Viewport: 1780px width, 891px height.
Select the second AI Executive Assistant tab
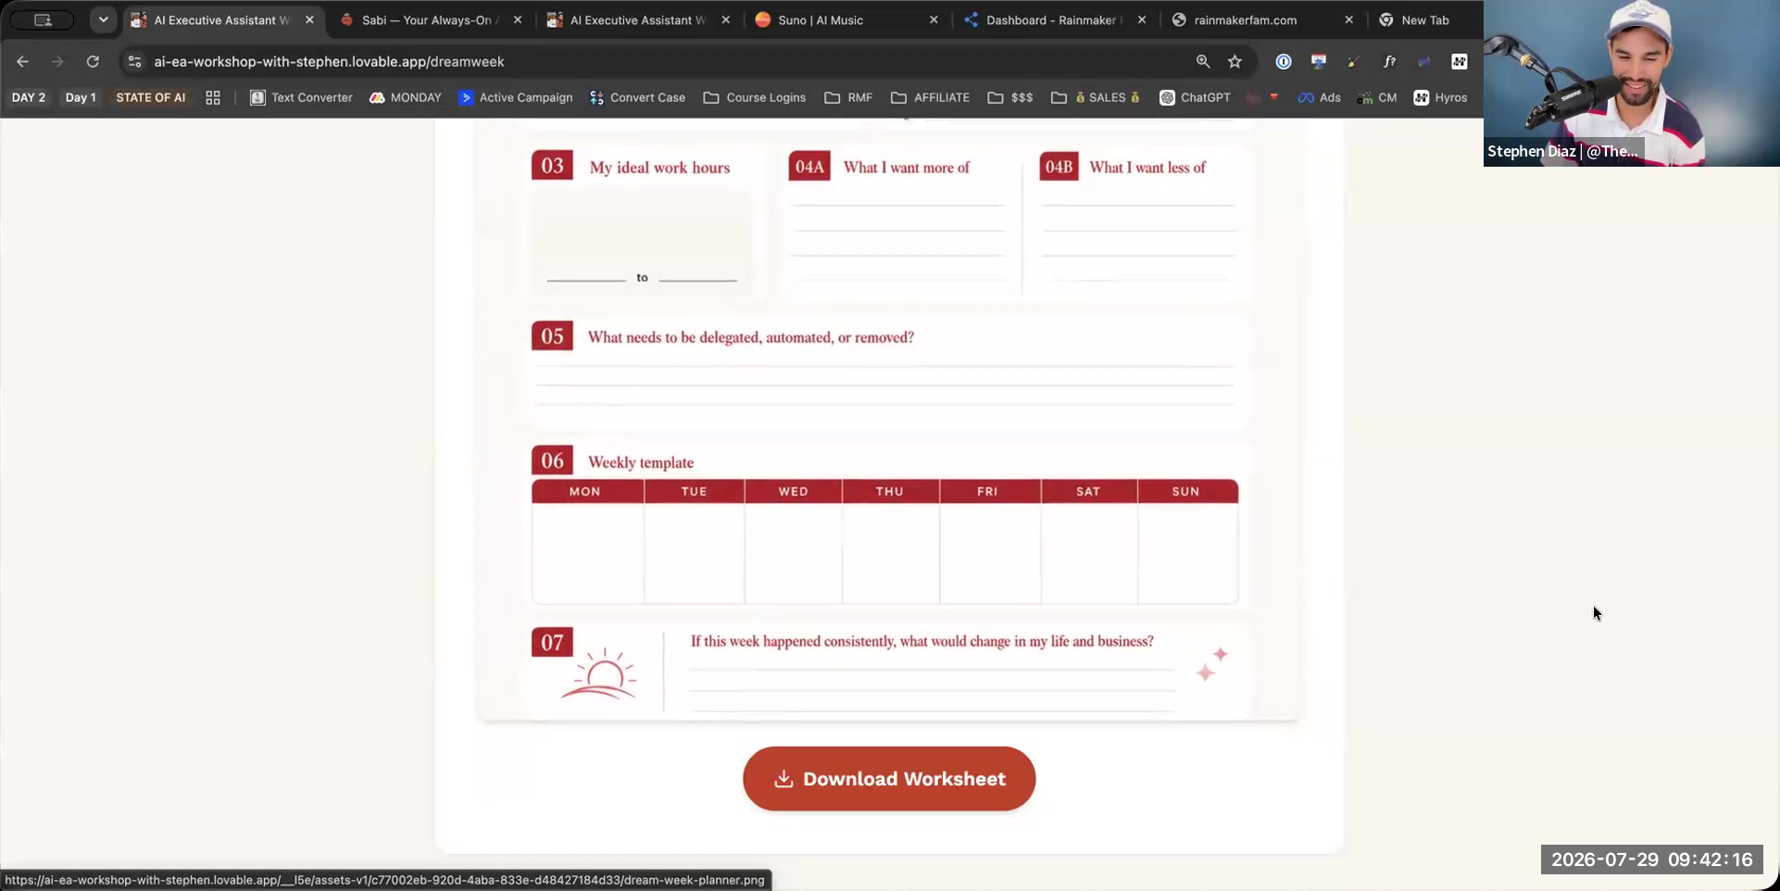click(637, 19)
